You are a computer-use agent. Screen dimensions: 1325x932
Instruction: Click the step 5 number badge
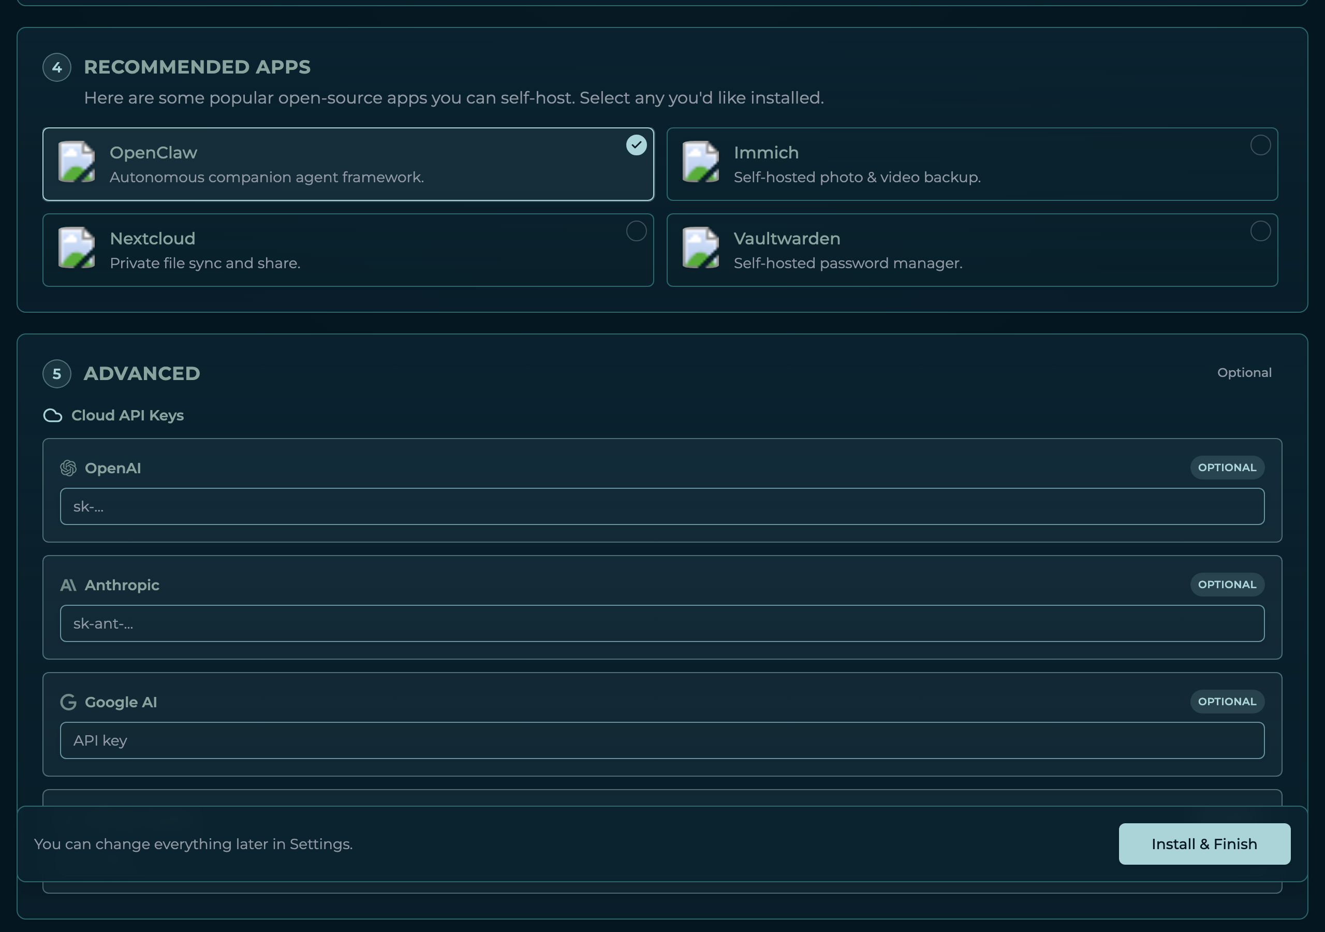pos(56,374)
